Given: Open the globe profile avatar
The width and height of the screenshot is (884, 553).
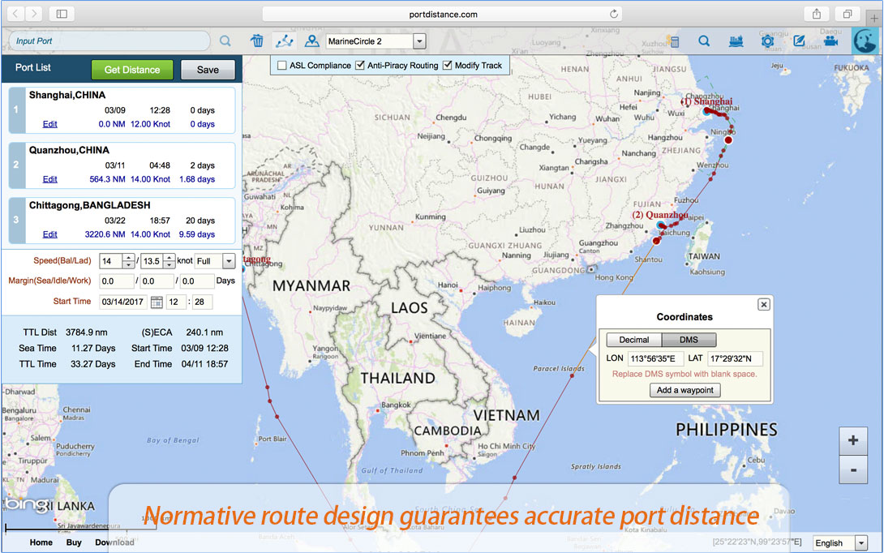Looking at the screenshot, I should tap(865, 41).
